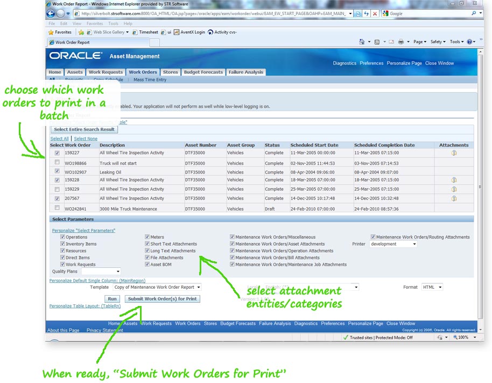The image size is (492, 383).
Task: Disable the File Attachments checkbox
Action: click(147, 257)
